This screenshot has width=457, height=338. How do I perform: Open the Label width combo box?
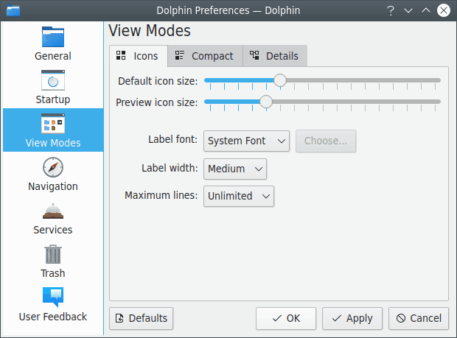click(234, 169)
